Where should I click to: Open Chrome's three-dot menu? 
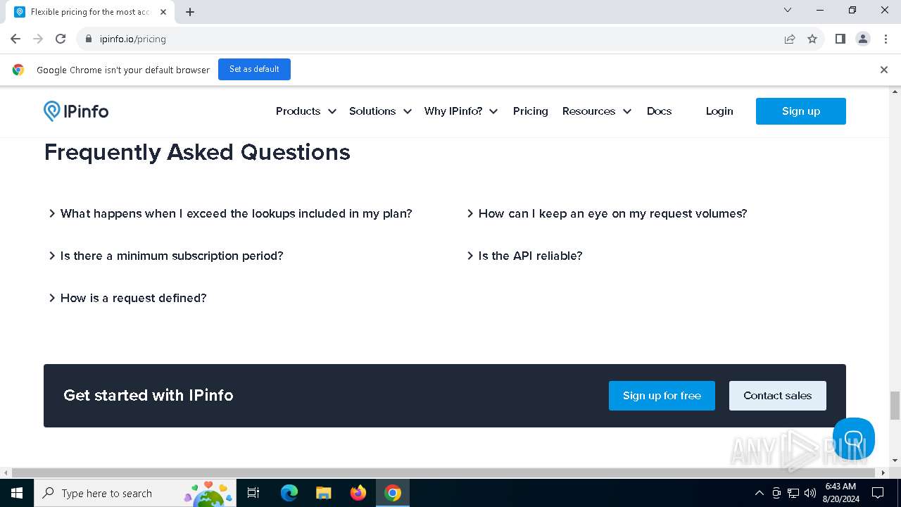coord(886,39)
